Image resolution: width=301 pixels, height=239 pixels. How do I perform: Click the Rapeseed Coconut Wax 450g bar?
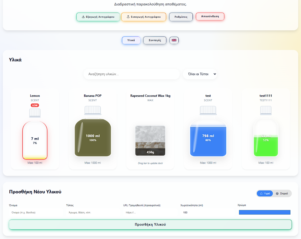(150, 152)
